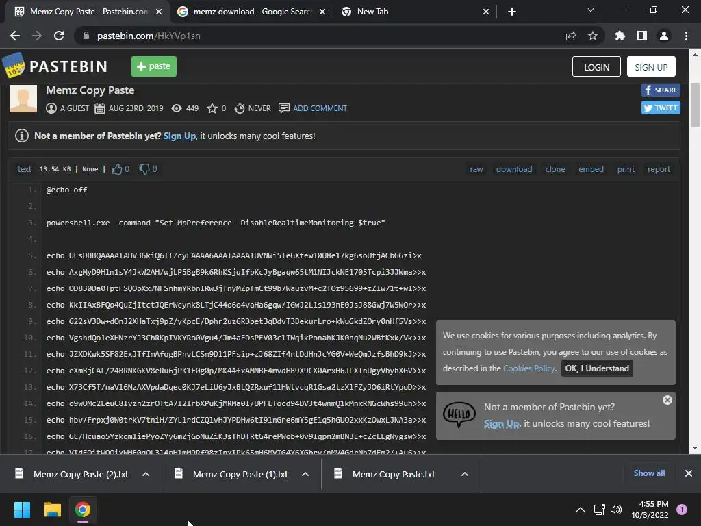Screen dimensions: 701x526
Task: Show hidden system tray icons
Action: pyautogui.click(x=581, y=510)
